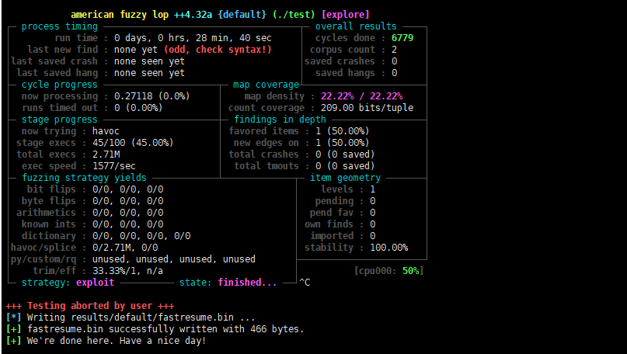This screenshot has width=627, height=354.
Task: Click the total crashes '0 (0 saved)'
Action: click(345, 154)
